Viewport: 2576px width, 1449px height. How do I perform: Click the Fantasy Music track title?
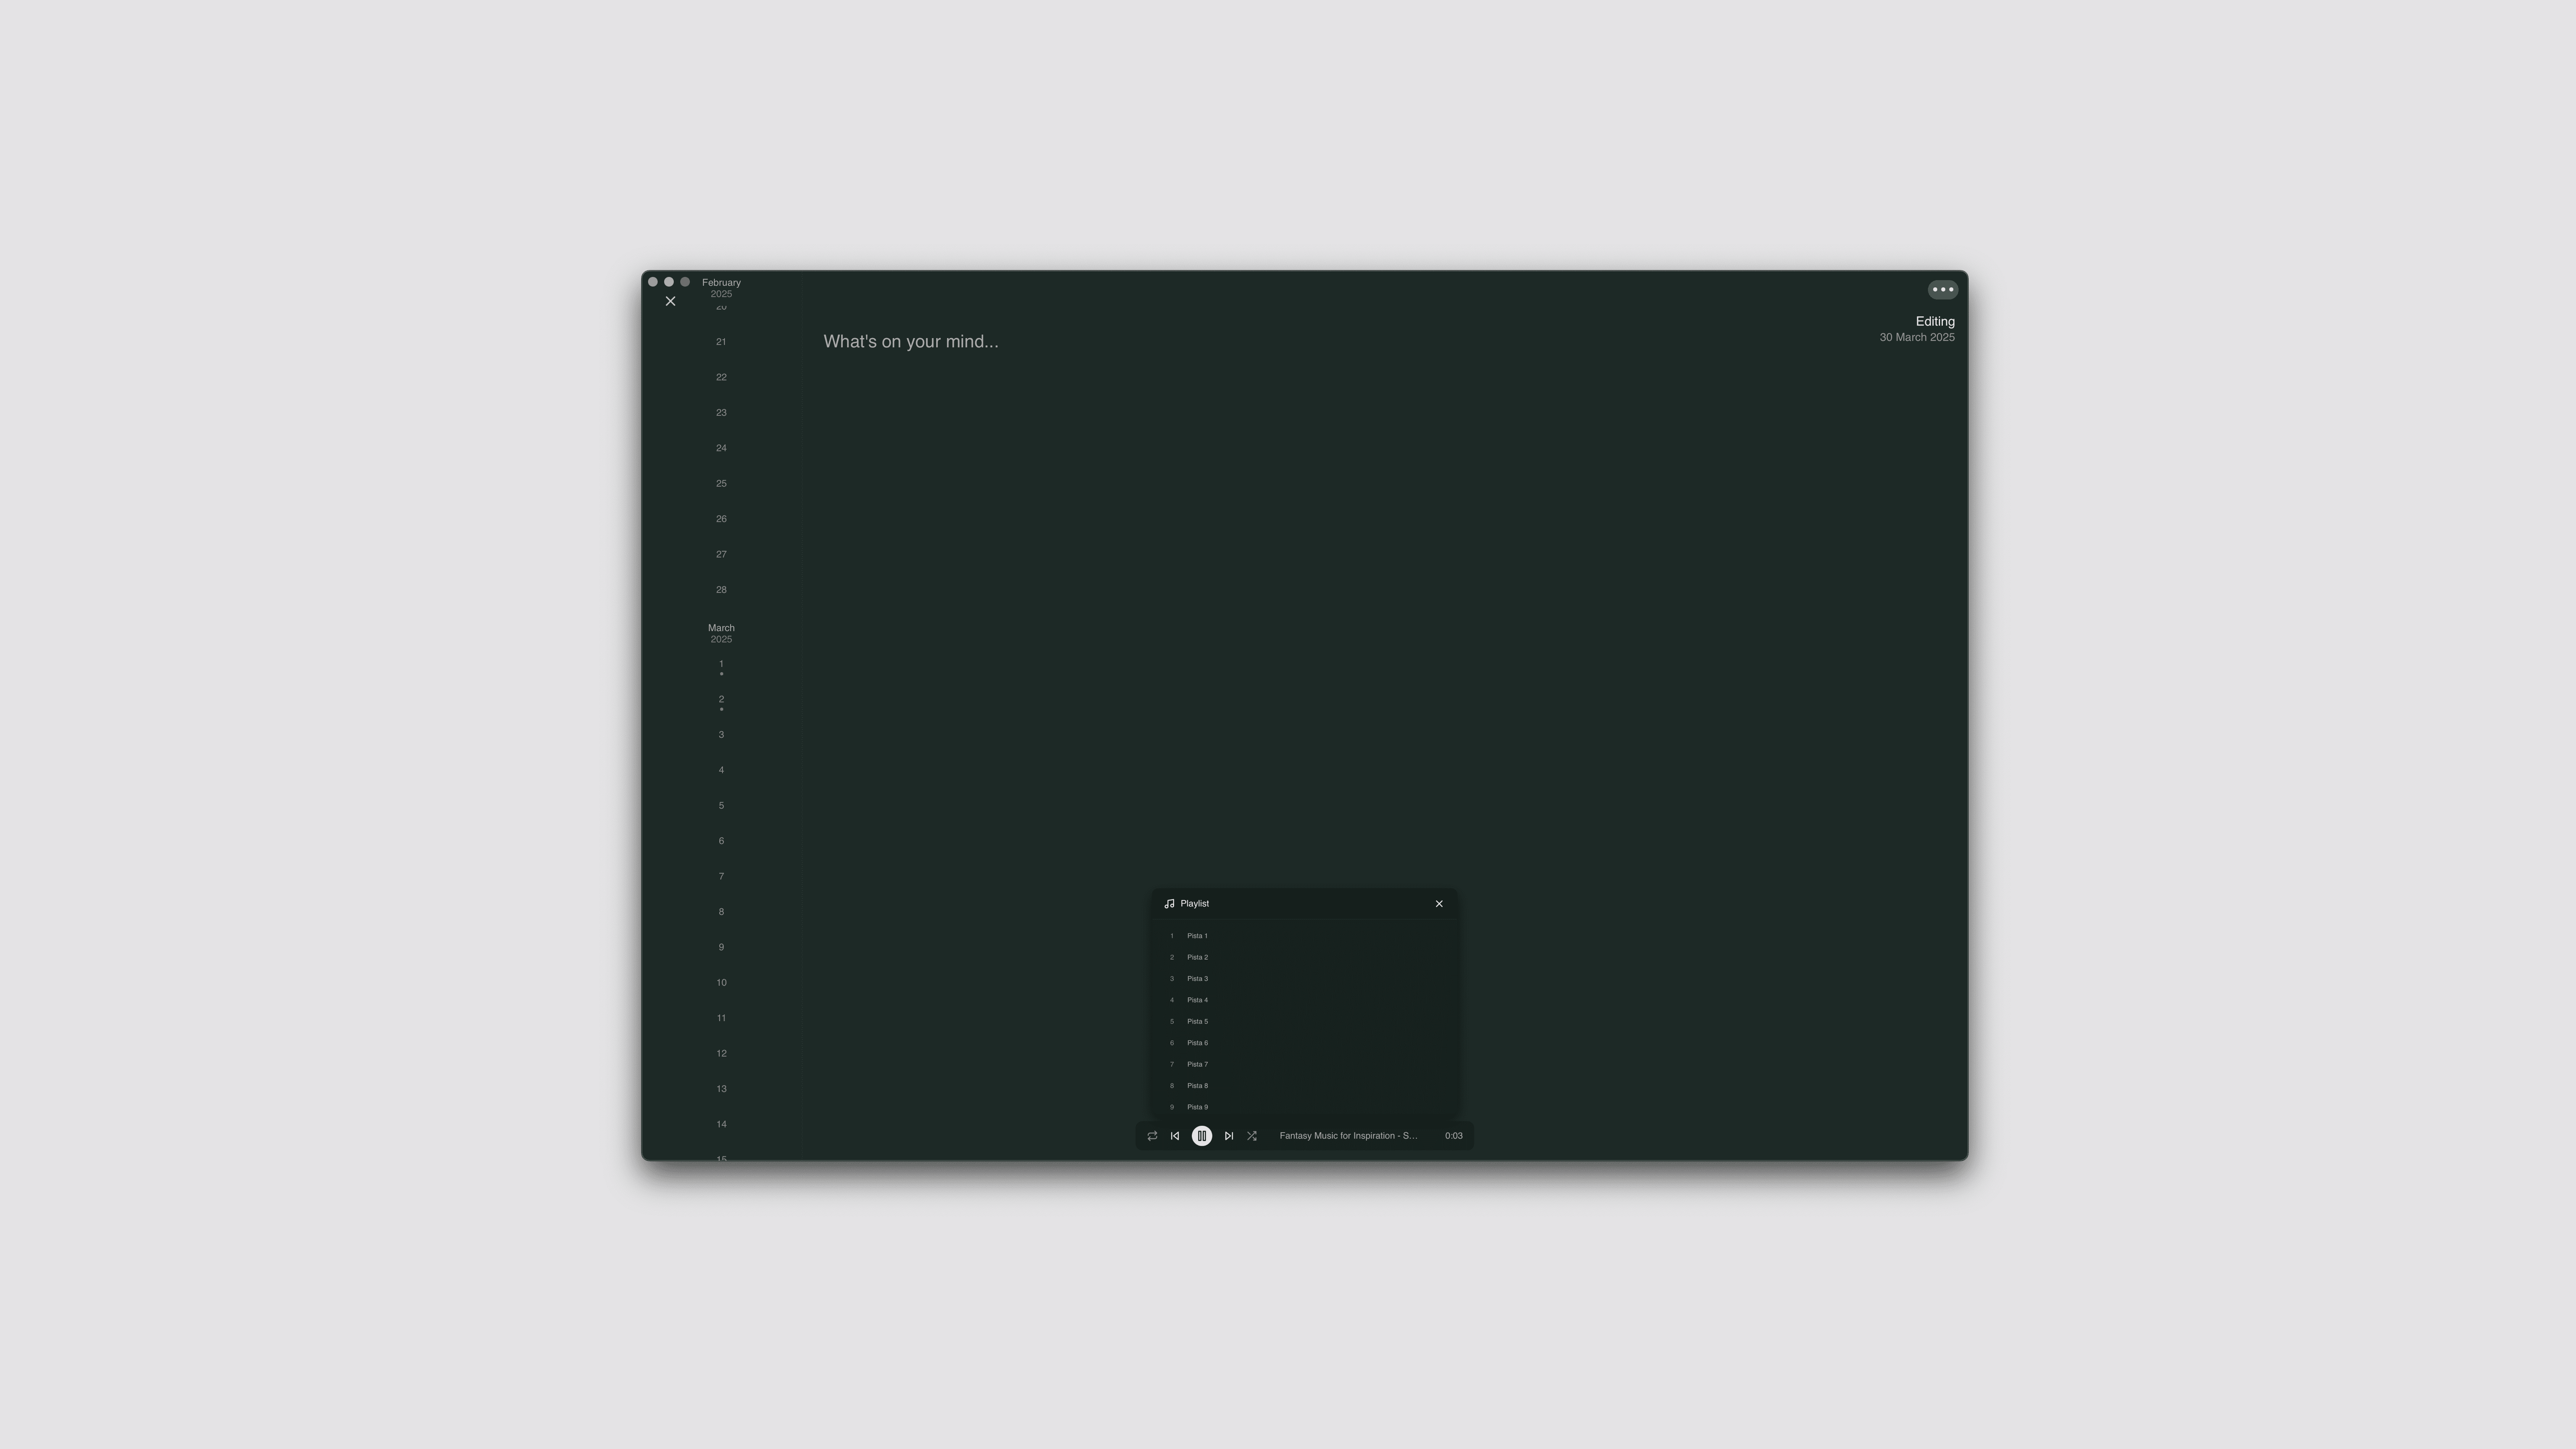click(1348, 1136)
